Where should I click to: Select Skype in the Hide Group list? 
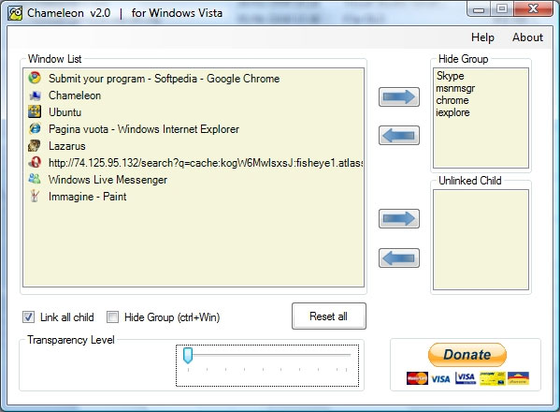[450, 76]
